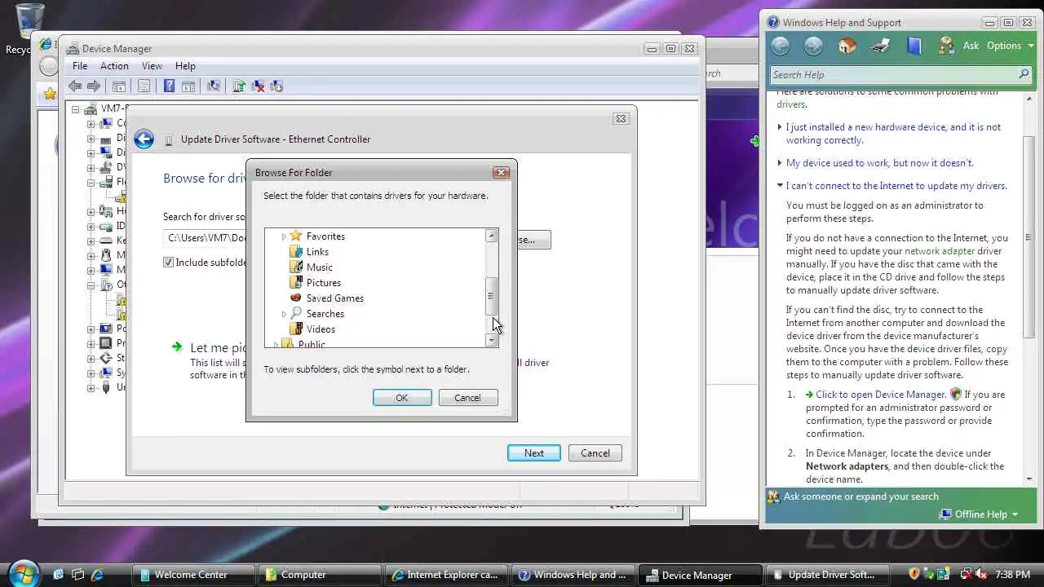Click Device Manager toolbar forward arrow
The image size is (1044, 587).
coord(94,86)
